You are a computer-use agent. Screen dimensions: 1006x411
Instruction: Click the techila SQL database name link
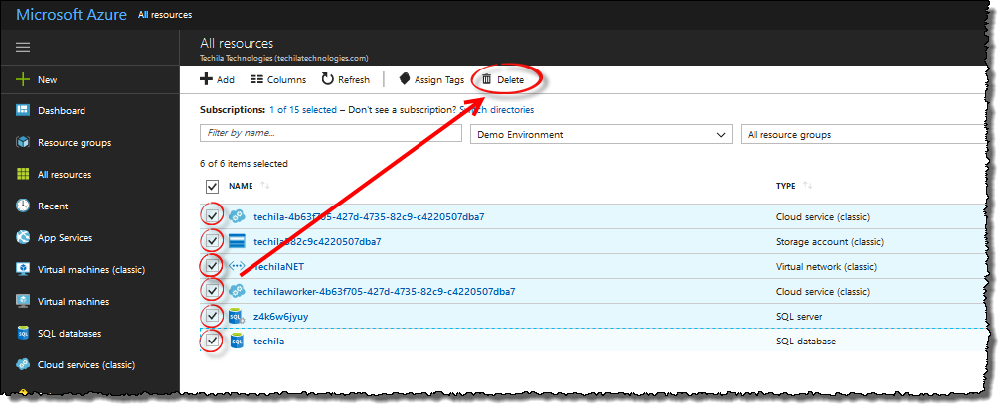coord(268,342)
